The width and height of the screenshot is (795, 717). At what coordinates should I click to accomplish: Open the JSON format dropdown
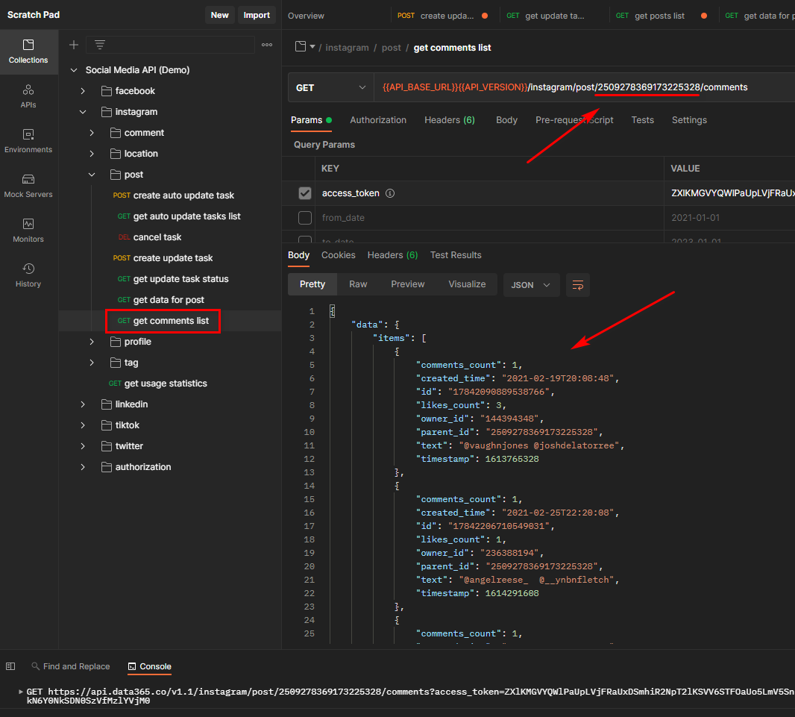click(531, 285)
